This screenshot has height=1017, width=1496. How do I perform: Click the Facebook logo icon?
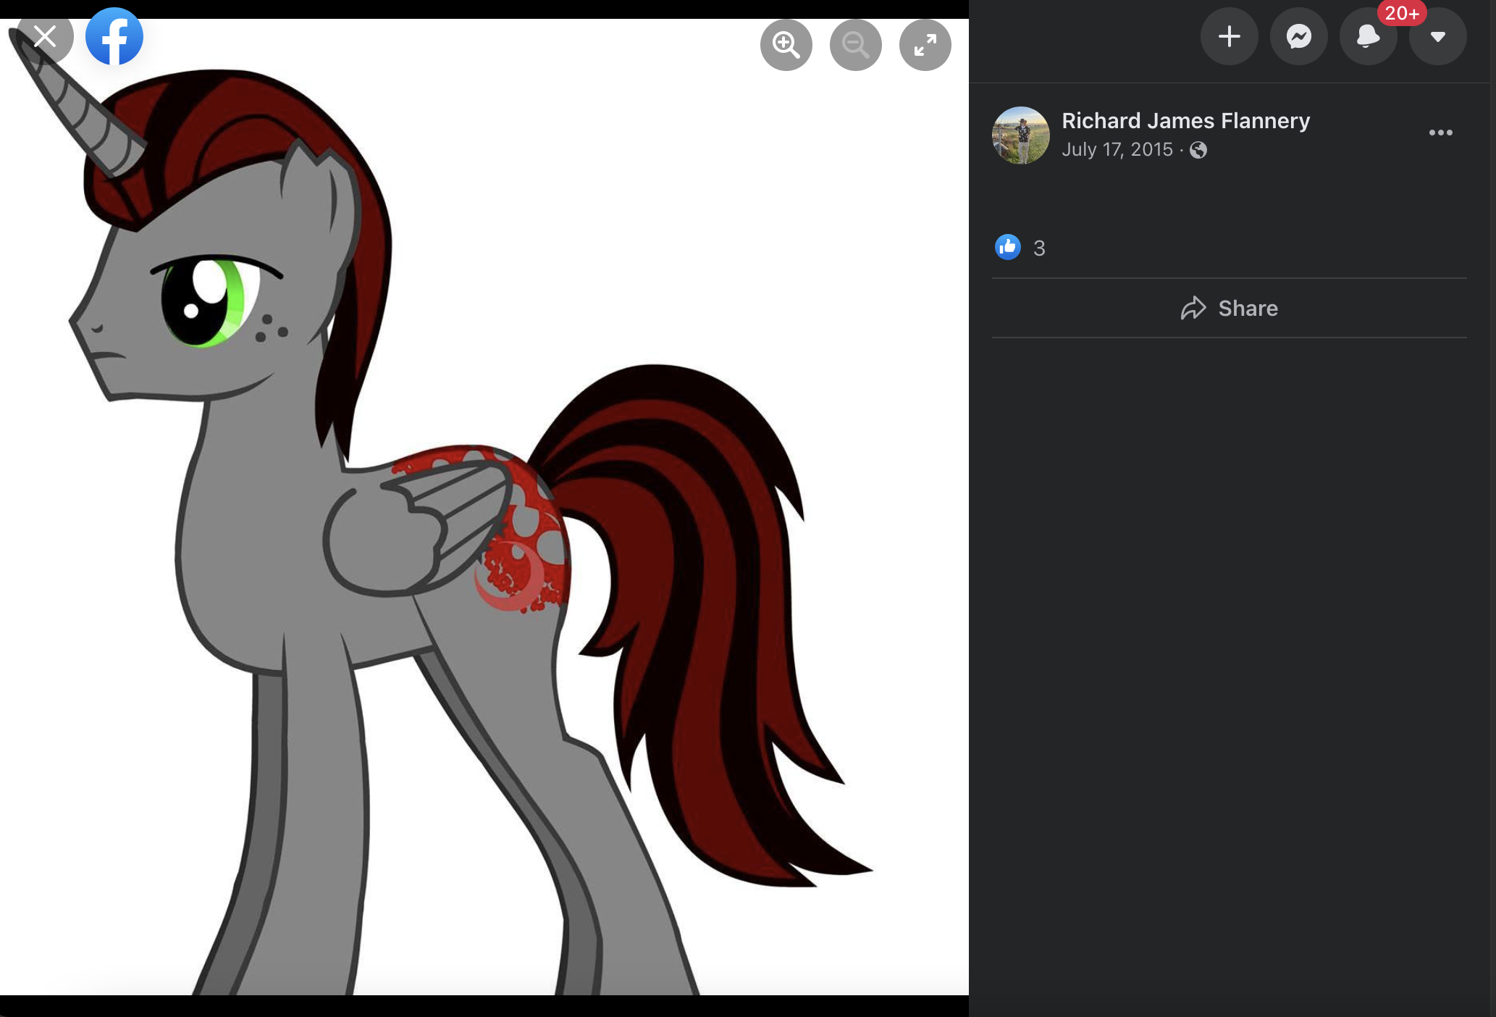[114, 36]
